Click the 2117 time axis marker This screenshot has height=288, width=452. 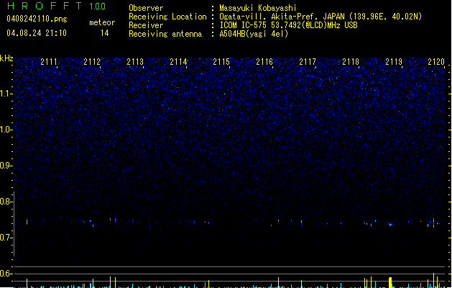pos(308,61)
